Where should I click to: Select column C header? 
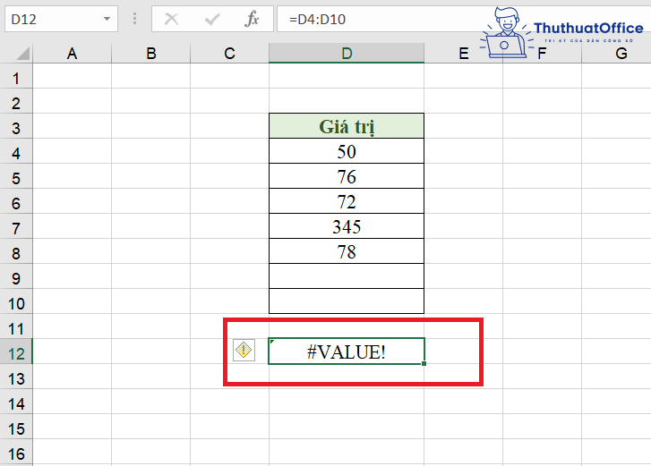(229, 53)
